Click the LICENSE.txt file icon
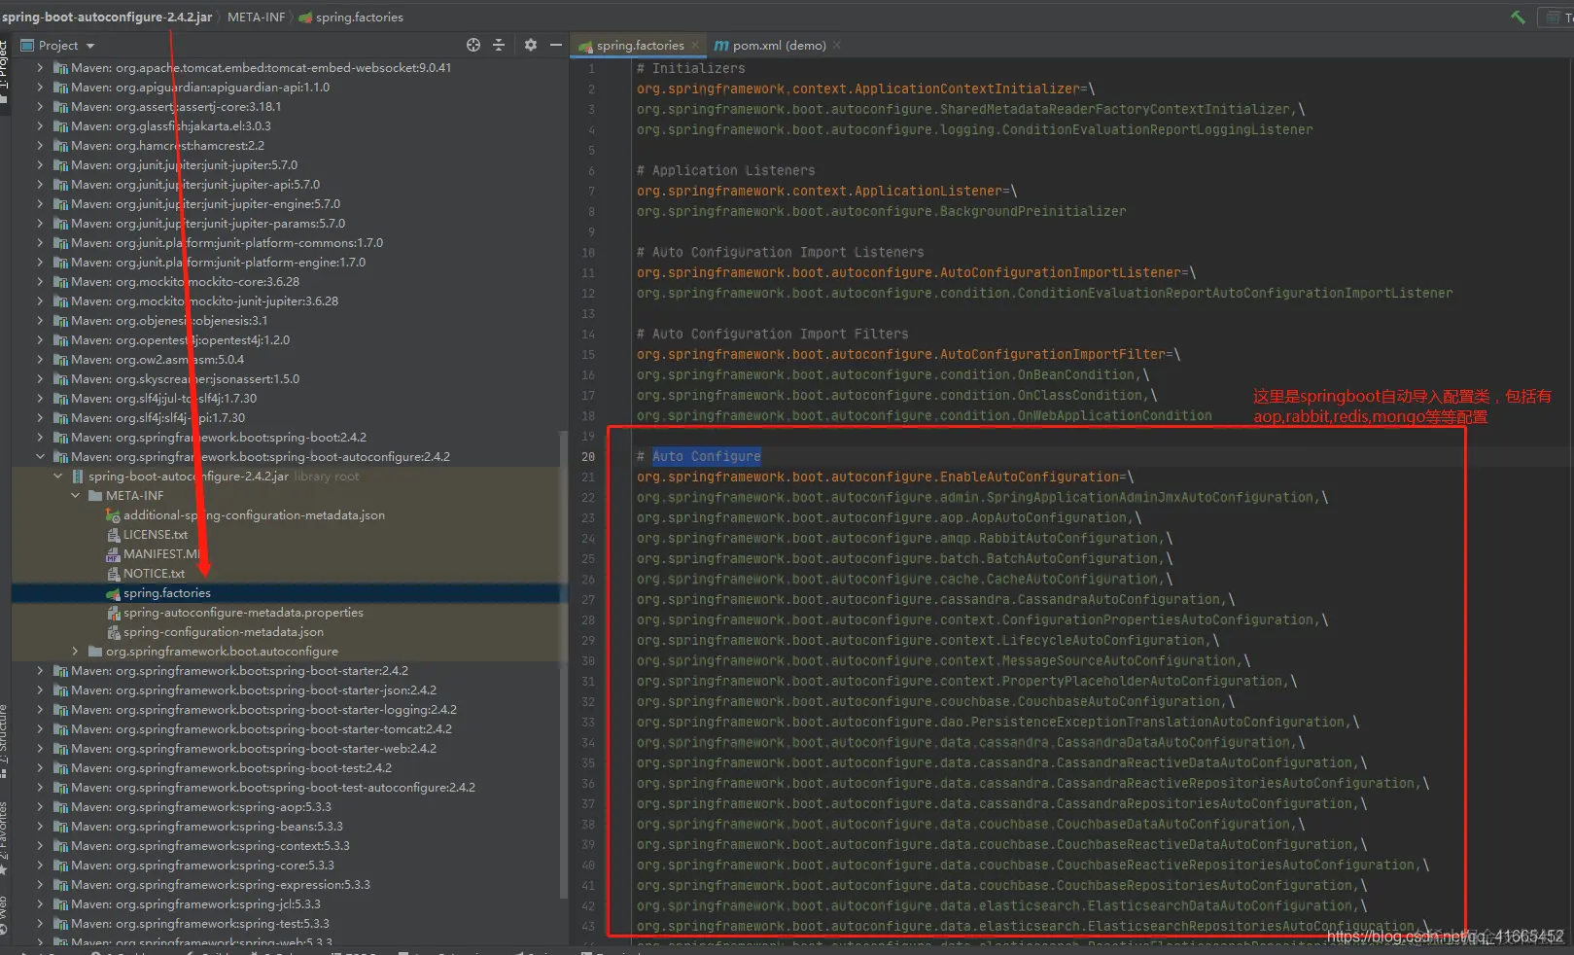Image resolution: width=1574 pixels, height=955 pixels. (x=114, y=535)
